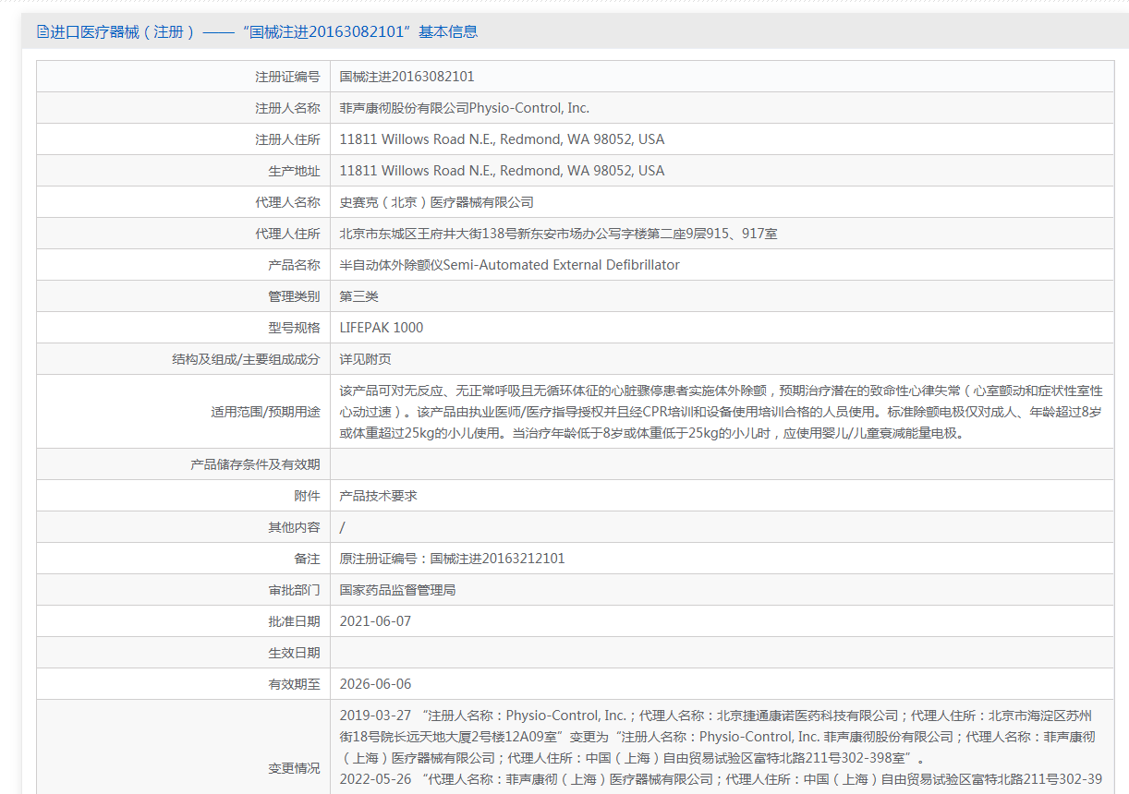Click the 注册人住所 address value
1129x794 pixels.
point(502,139)
